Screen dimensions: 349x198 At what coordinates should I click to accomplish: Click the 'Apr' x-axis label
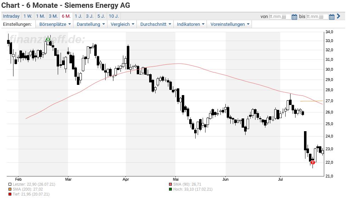click(126, 179)
